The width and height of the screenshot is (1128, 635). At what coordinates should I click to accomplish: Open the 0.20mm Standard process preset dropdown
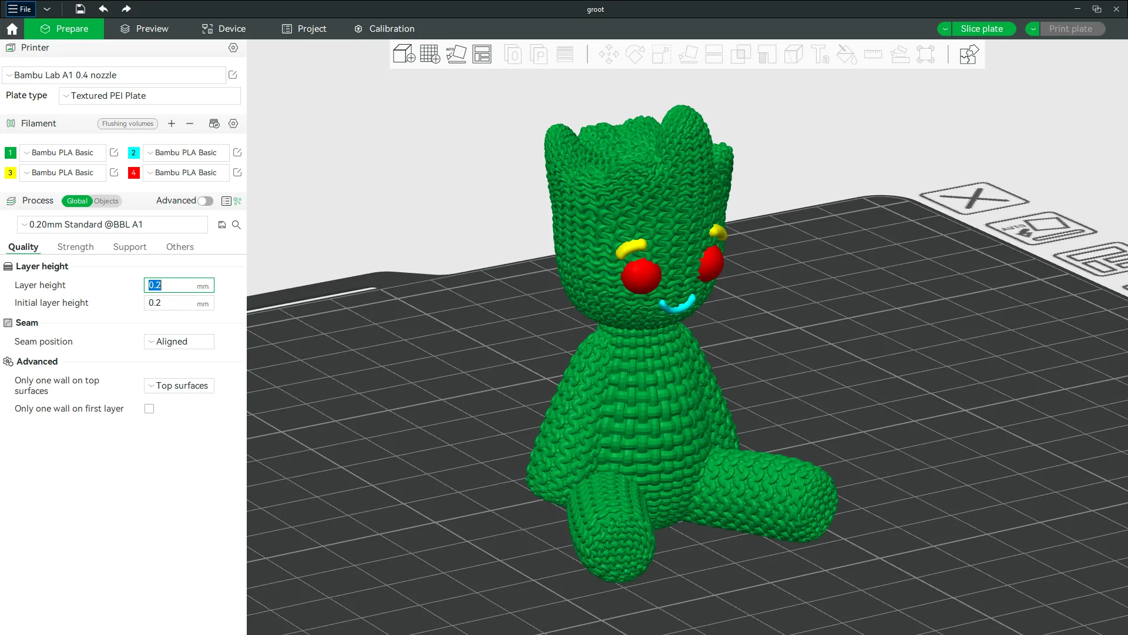point(112,225)
